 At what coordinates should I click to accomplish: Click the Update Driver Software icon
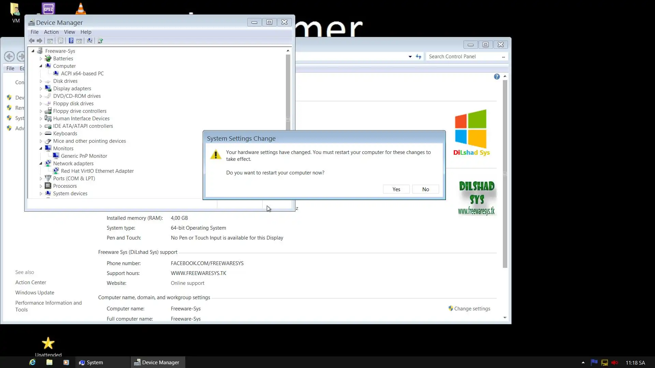[x=100, y=41]
